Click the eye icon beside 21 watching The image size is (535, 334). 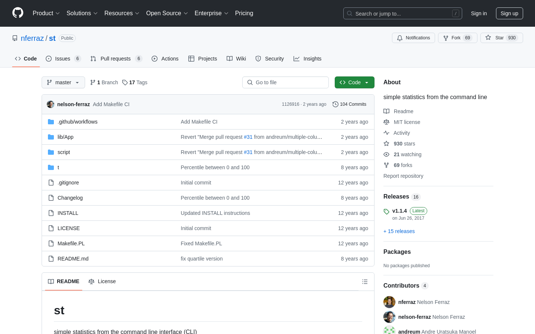tap(386, 154)
